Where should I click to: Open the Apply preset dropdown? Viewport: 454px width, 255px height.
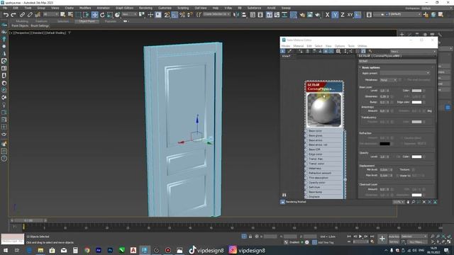tap(405, 73)
